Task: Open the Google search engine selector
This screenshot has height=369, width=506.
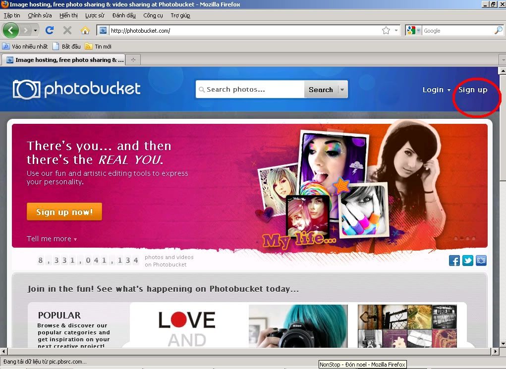Action: click(413, 31)
